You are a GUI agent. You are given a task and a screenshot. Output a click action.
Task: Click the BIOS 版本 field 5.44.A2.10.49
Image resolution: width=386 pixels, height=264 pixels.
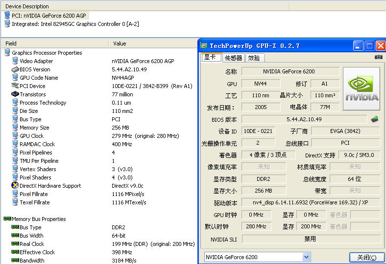(x=304, y=119)
